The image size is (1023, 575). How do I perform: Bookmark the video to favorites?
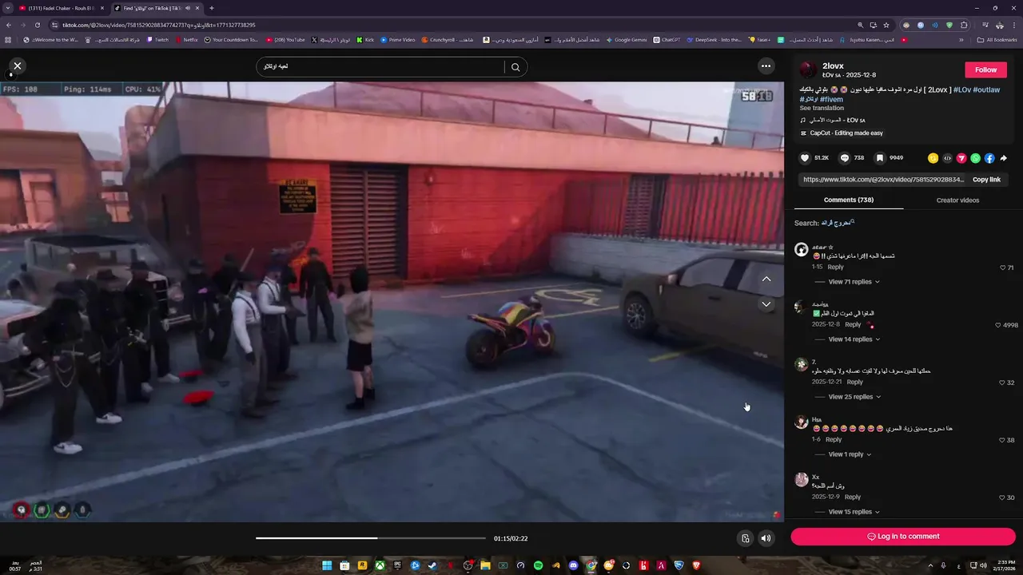tap(879, 158)
